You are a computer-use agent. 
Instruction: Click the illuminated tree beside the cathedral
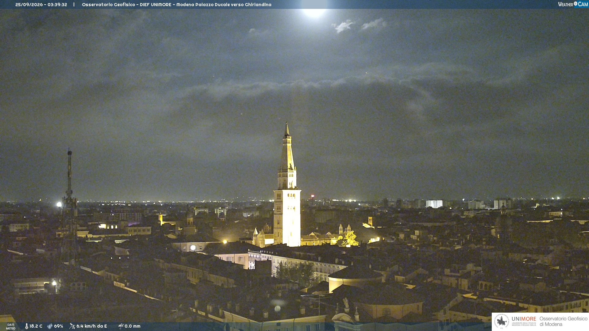(349, 239)
